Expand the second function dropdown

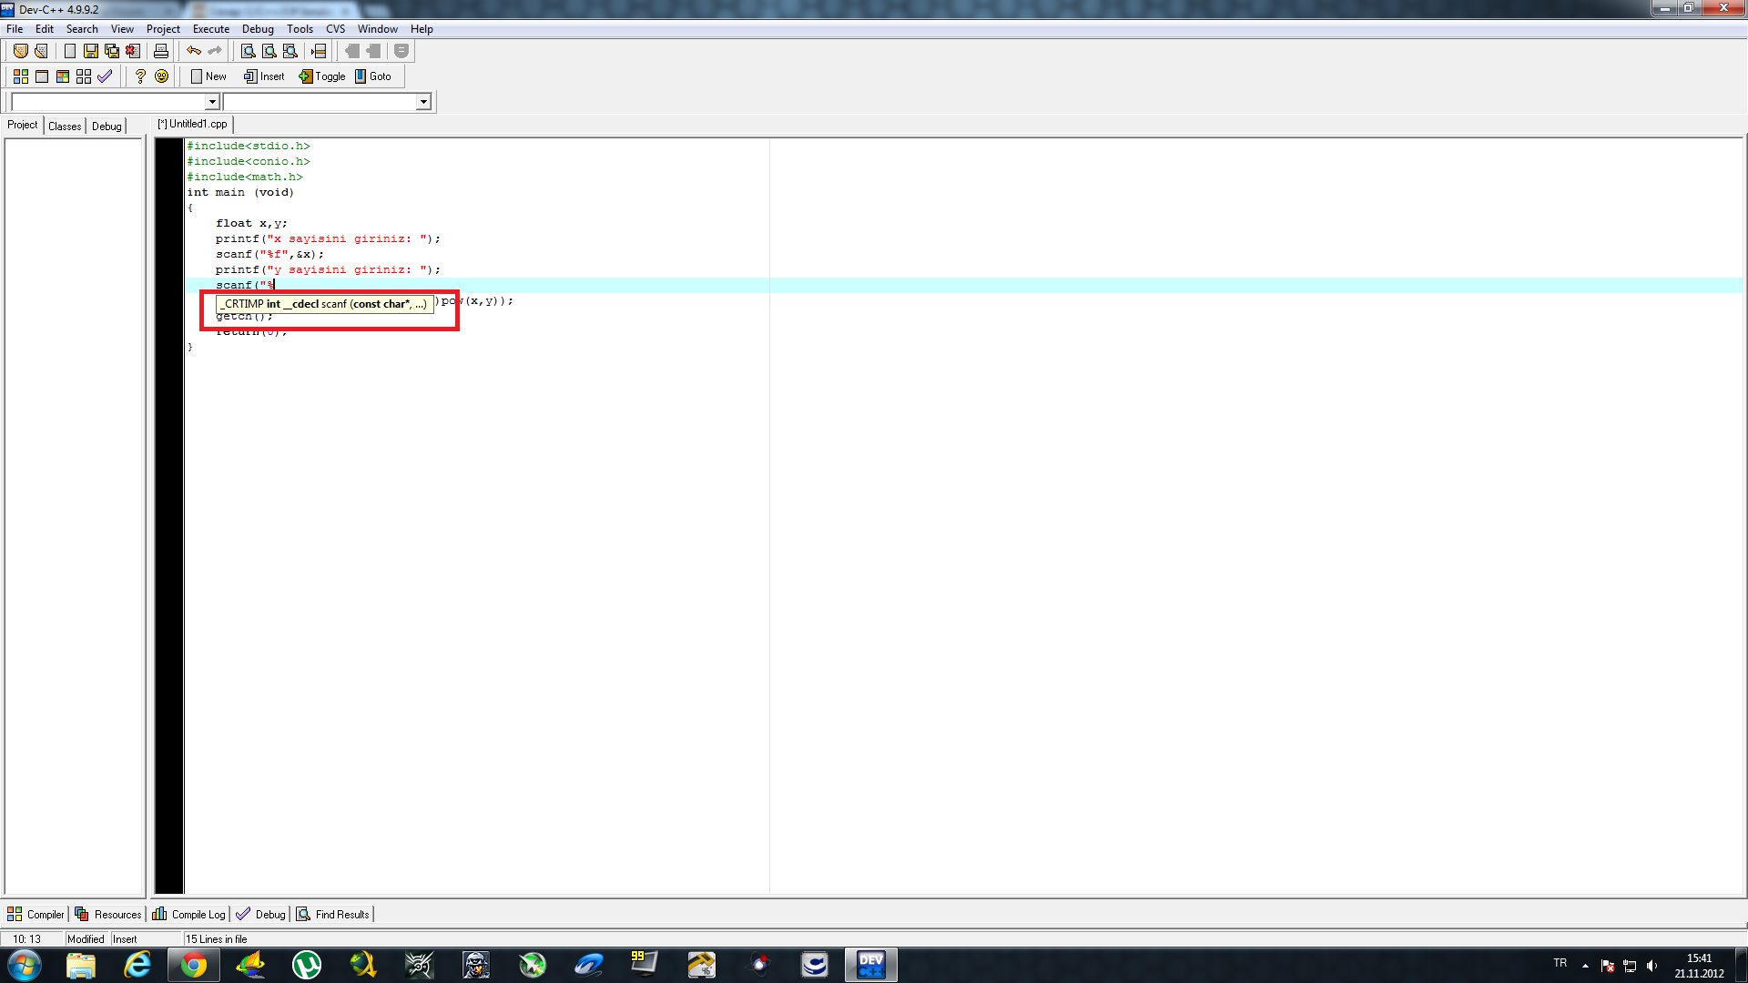click(423, 102)
